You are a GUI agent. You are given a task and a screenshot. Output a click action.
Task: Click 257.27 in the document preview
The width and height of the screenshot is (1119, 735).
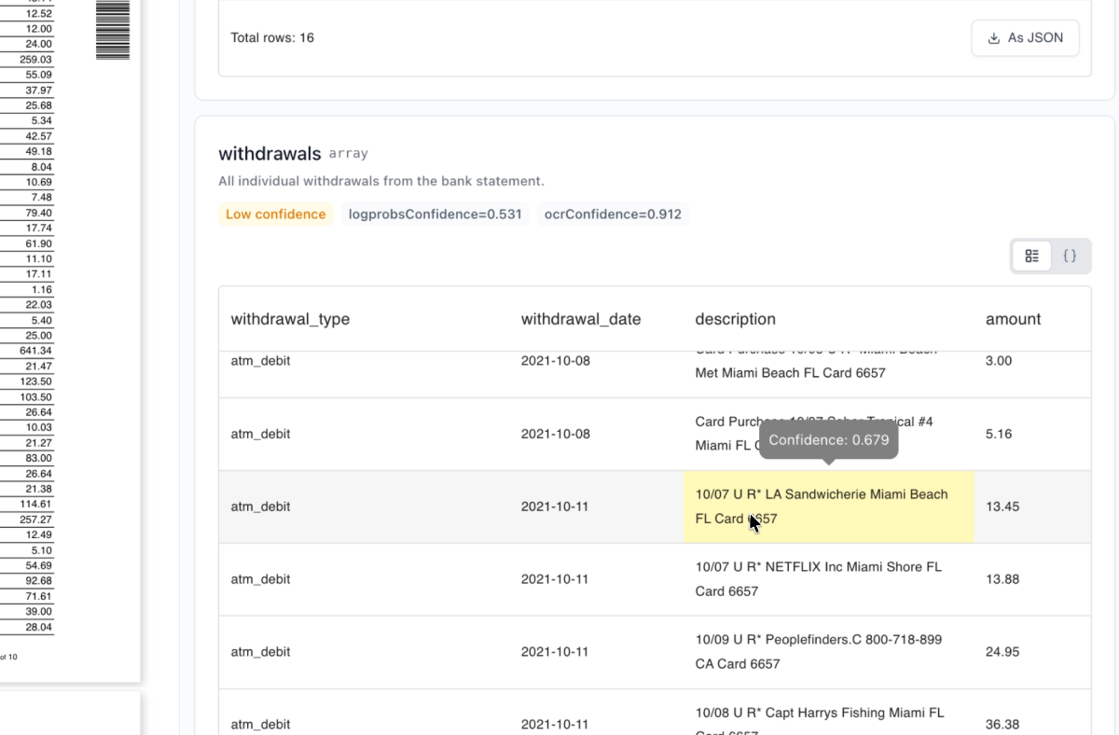coord(36,520)
